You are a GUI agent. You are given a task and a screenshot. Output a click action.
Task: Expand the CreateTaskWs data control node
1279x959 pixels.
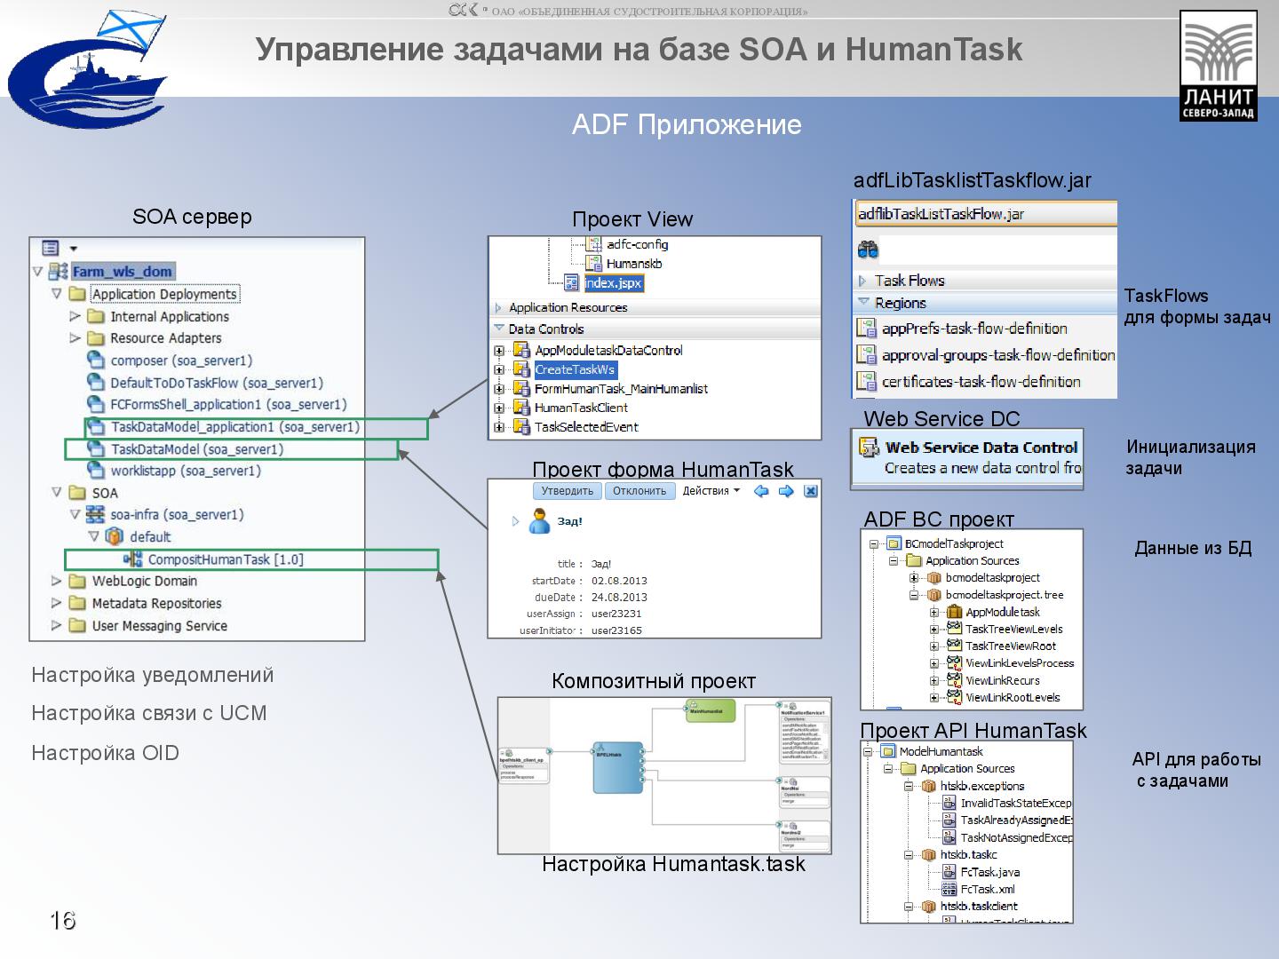pyautogui.click(x=497, y=370)
